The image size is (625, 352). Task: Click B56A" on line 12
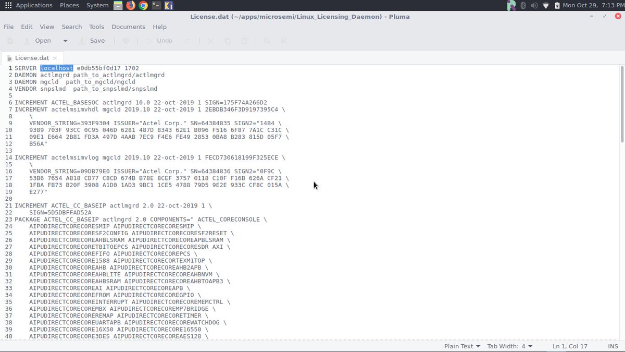39,143
